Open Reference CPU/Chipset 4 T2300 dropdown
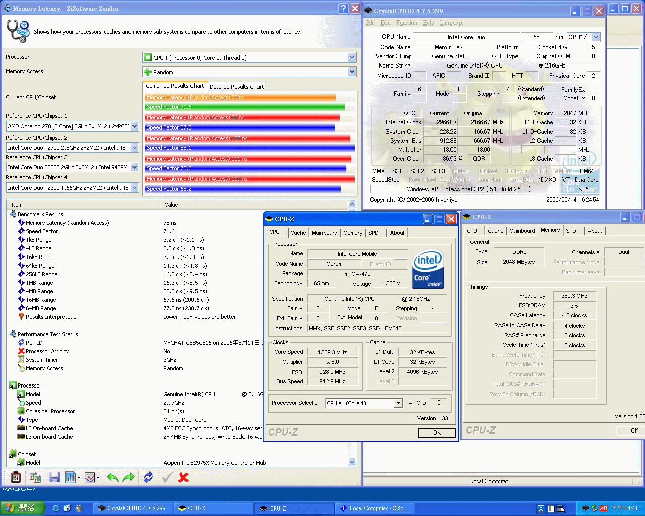645x516 pixels. click(x=135, y=188)
